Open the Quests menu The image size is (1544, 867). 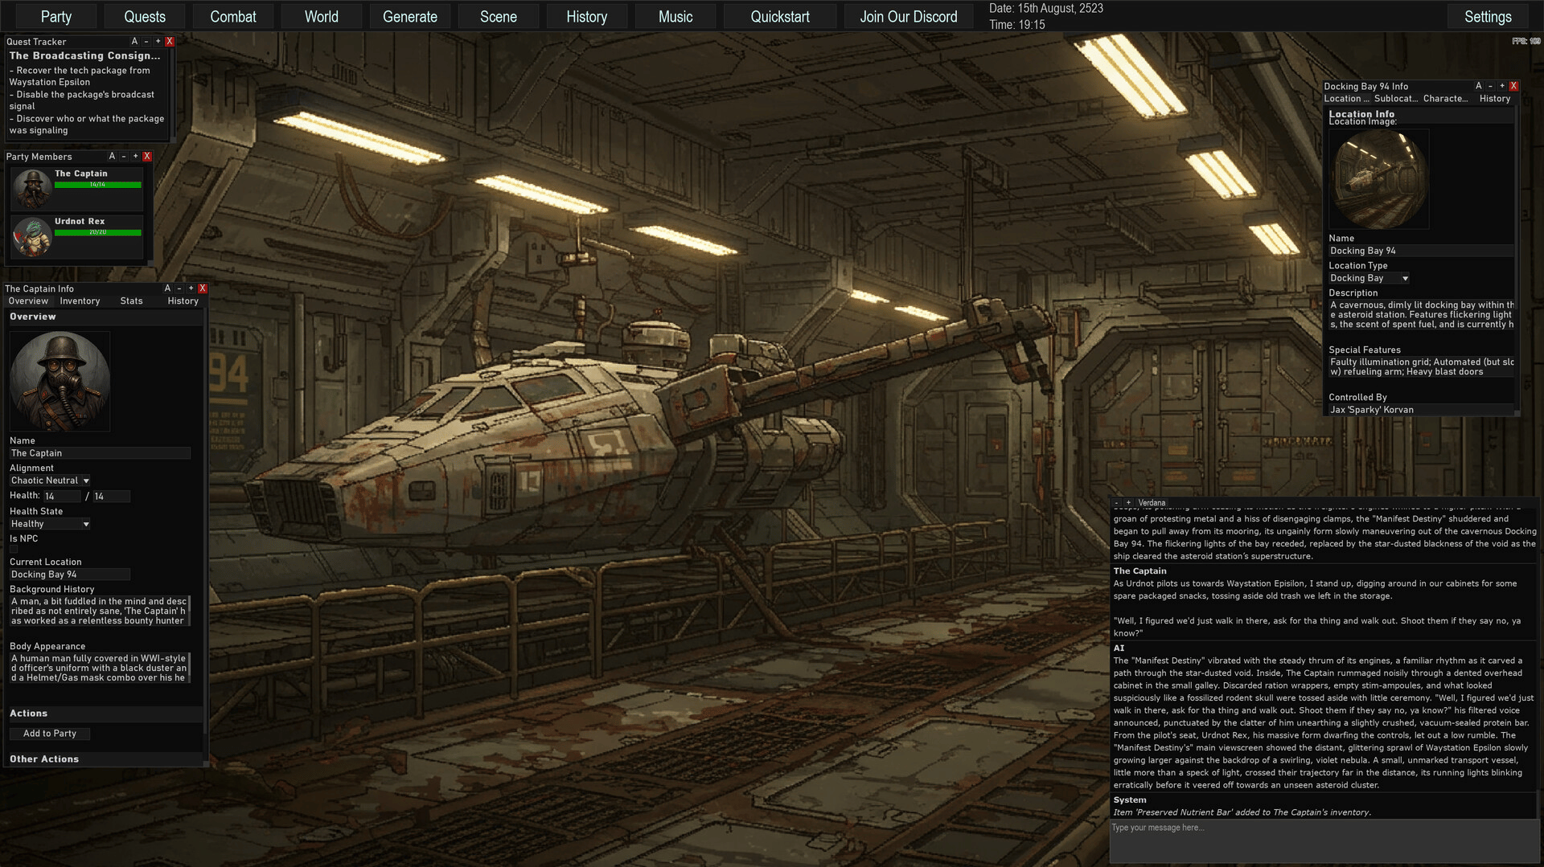145,17
